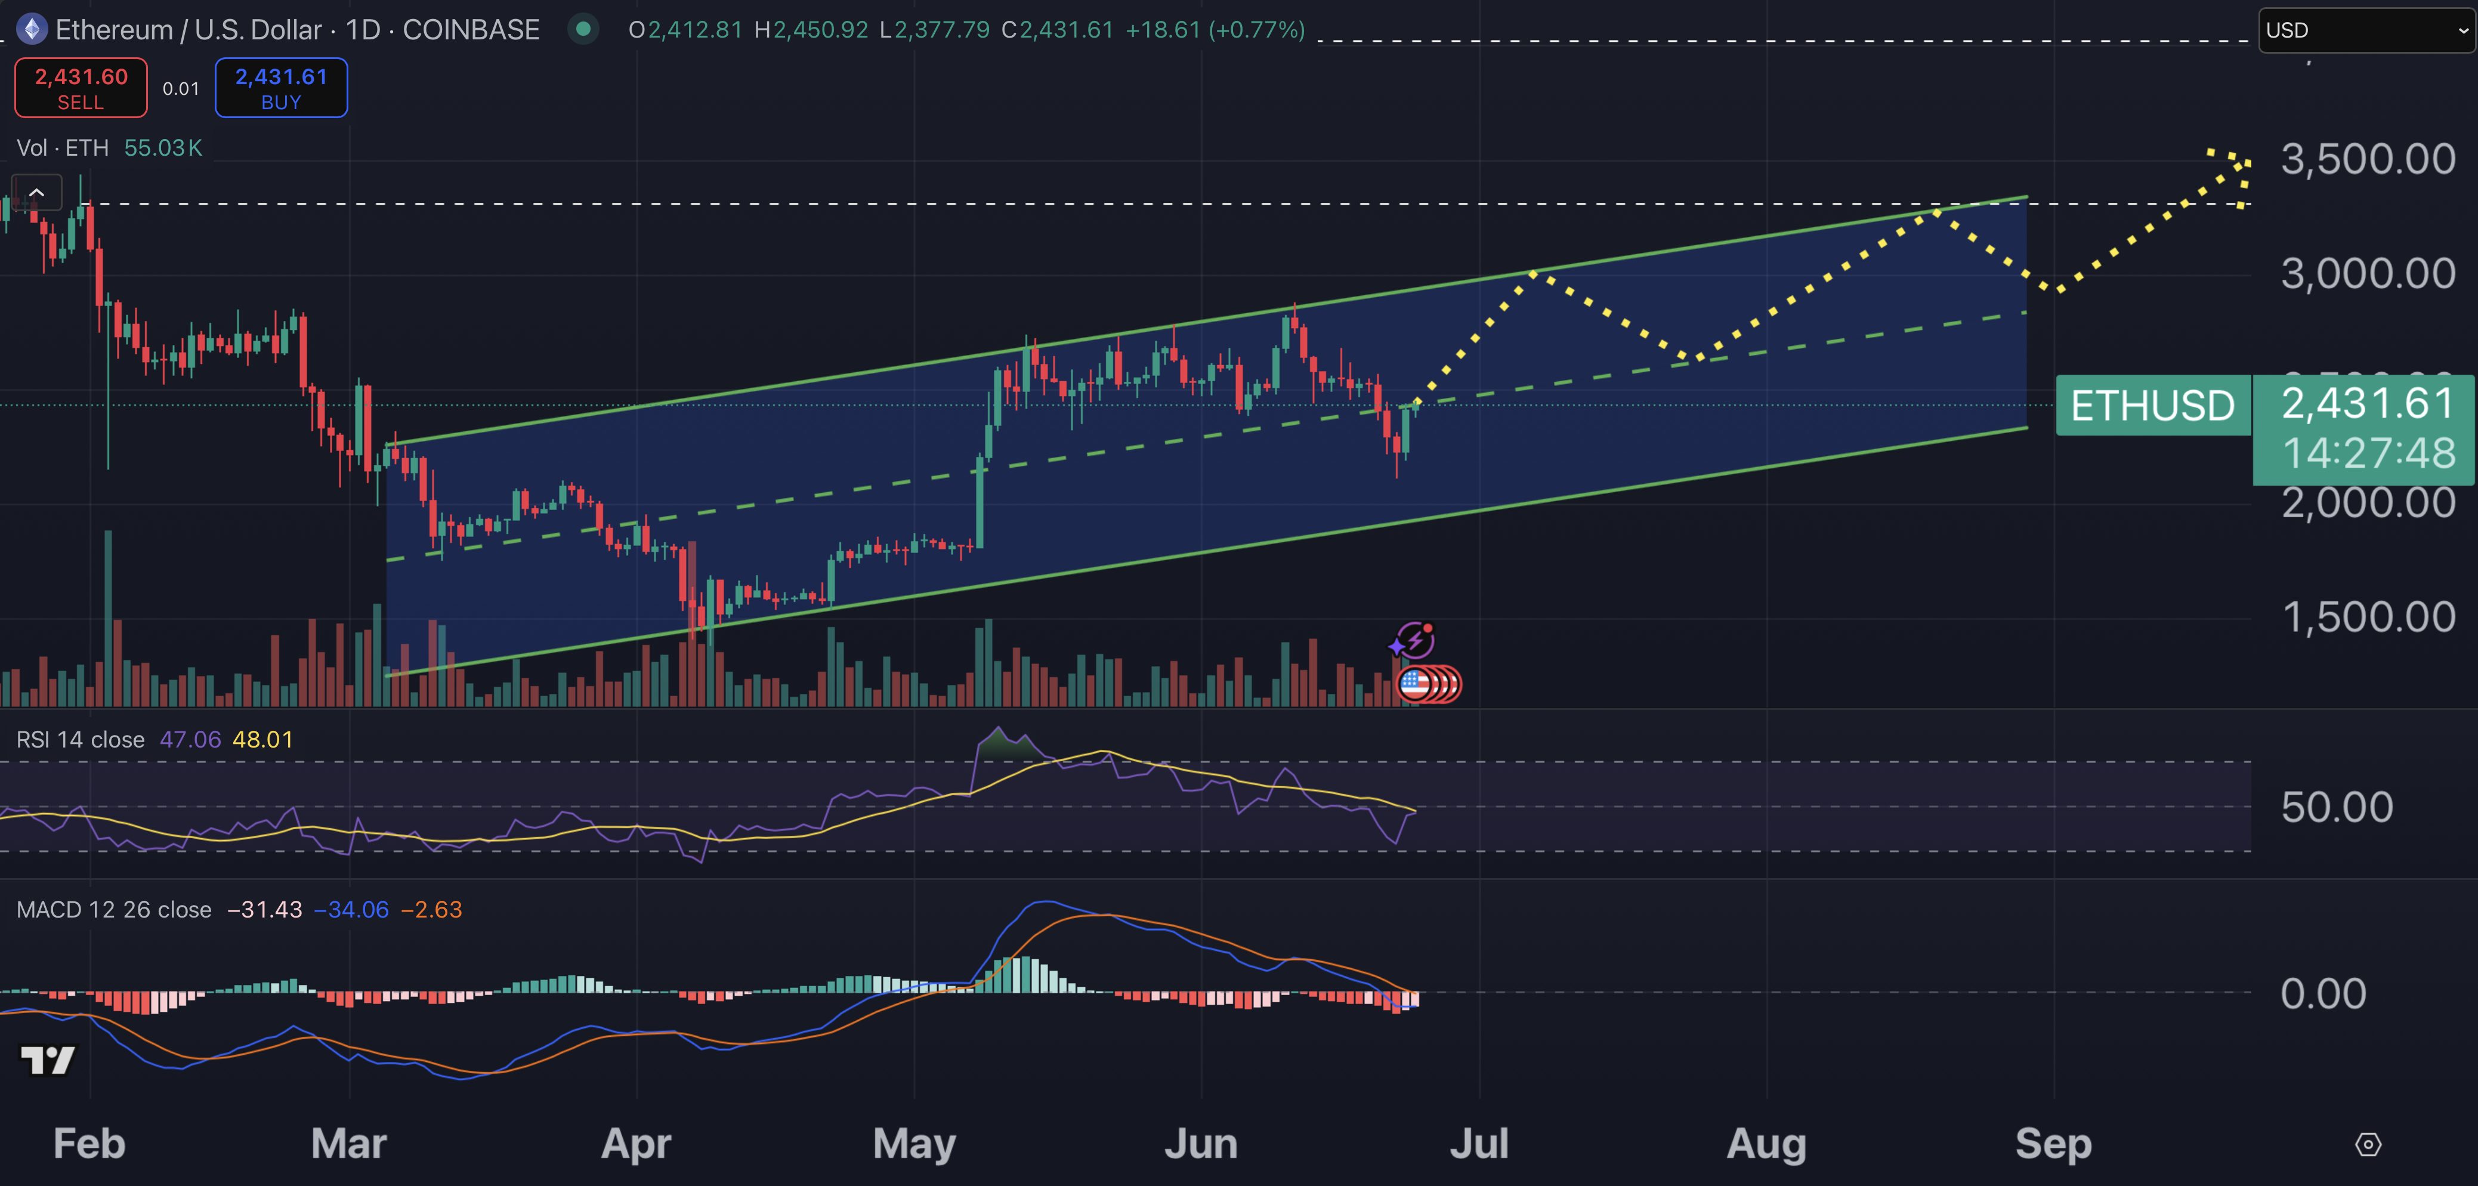
Task: Select the MACD 12 26 close indicator label
Action: tap(113, 909)
